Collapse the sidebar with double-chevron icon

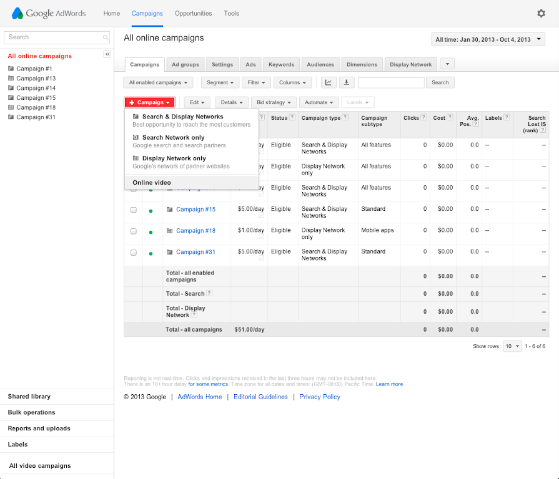point(107,54)
